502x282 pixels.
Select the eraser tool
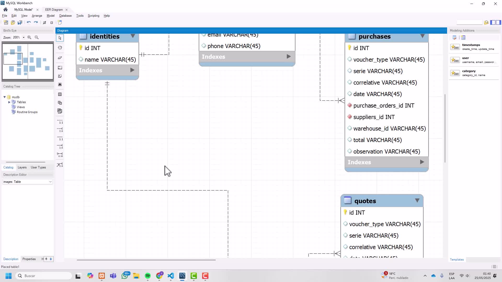click(x=60, y=58)
